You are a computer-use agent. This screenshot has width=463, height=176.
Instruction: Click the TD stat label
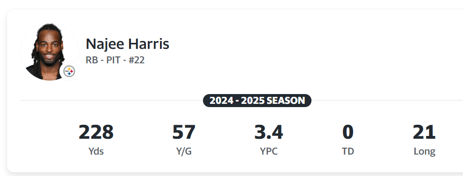(x=348, y=151)
